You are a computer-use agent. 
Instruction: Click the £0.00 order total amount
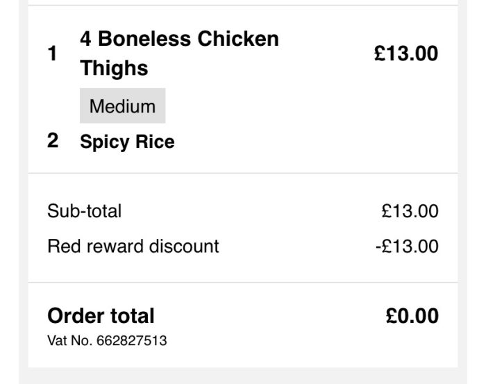pos(412,316)
